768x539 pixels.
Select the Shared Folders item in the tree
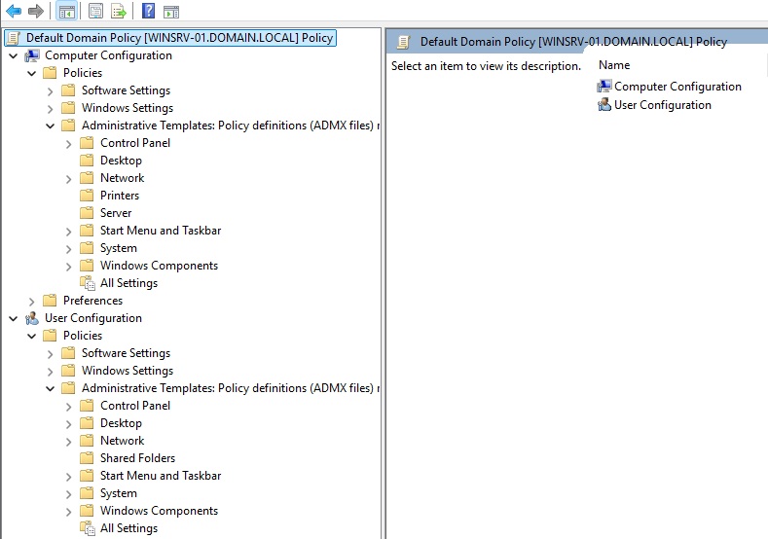[137, 458]
